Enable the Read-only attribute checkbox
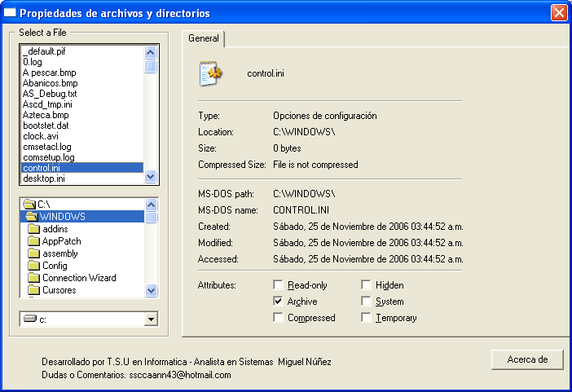Screen dimensions: 572x392 tap(279, 285)
